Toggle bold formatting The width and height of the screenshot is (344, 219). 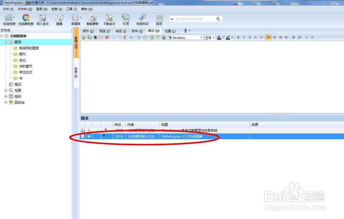(x=238, y=37)
